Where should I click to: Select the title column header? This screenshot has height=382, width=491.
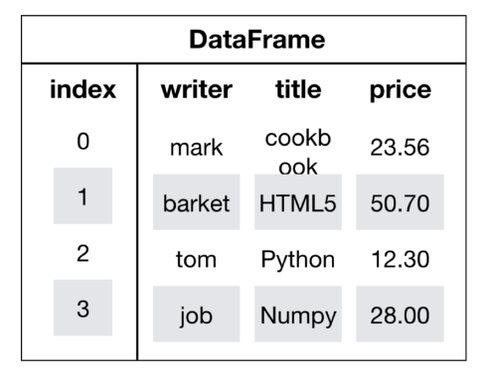pyautogui.click(x=298, y=89)
